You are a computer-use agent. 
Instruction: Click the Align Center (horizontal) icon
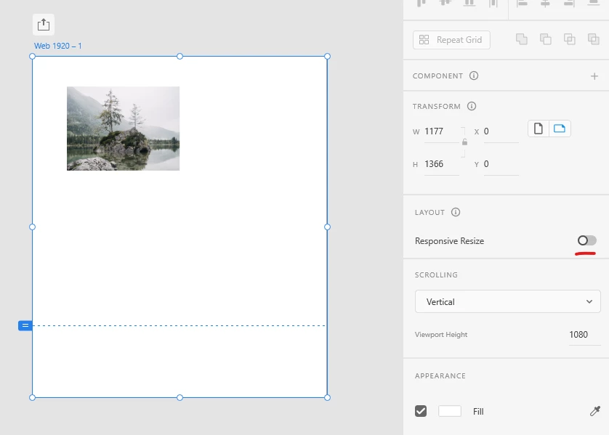(x=545, y=3)
